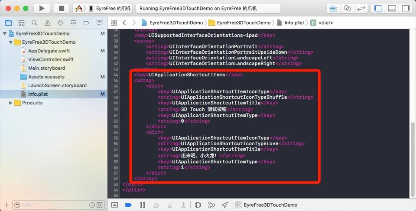Step into in the debugger
416x211 pixels.
(x=170, y=205)
